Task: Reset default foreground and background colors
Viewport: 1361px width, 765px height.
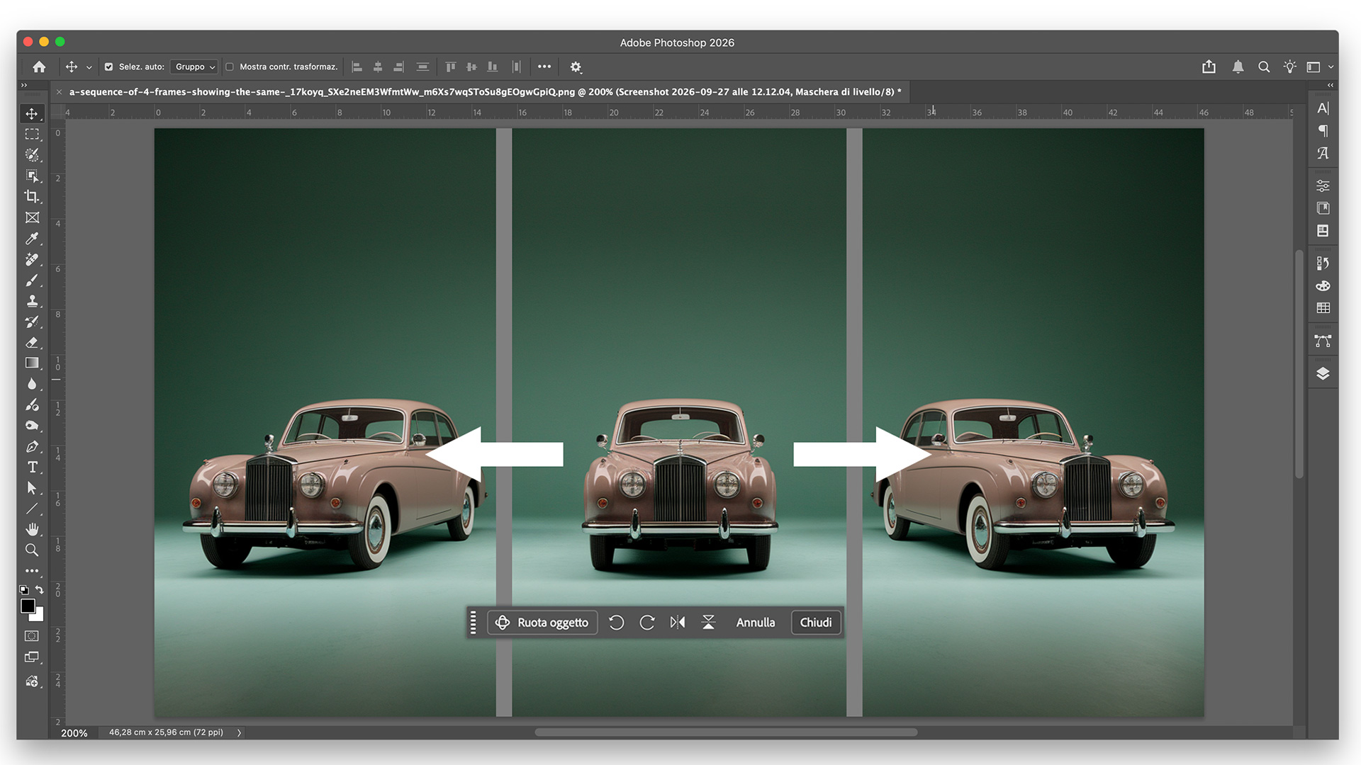Action: (24, 589)
